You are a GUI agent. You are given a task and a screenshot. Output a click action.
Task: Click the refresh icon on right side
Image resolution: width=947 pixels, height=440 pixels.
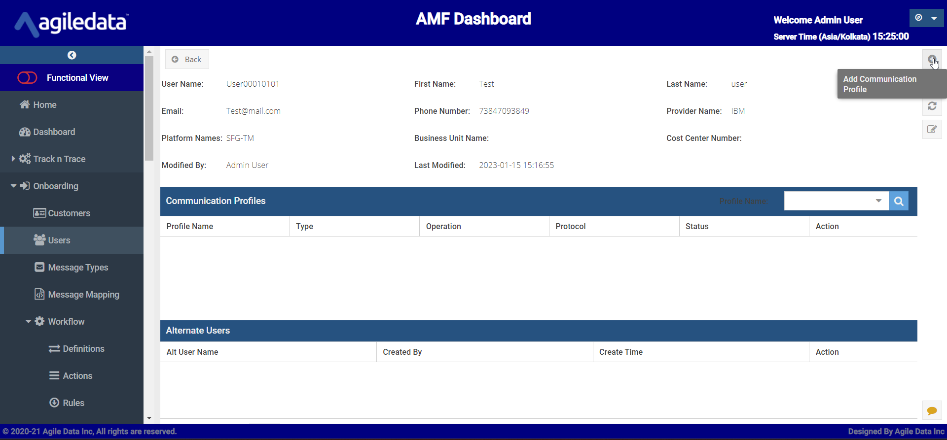pos(932,106)
